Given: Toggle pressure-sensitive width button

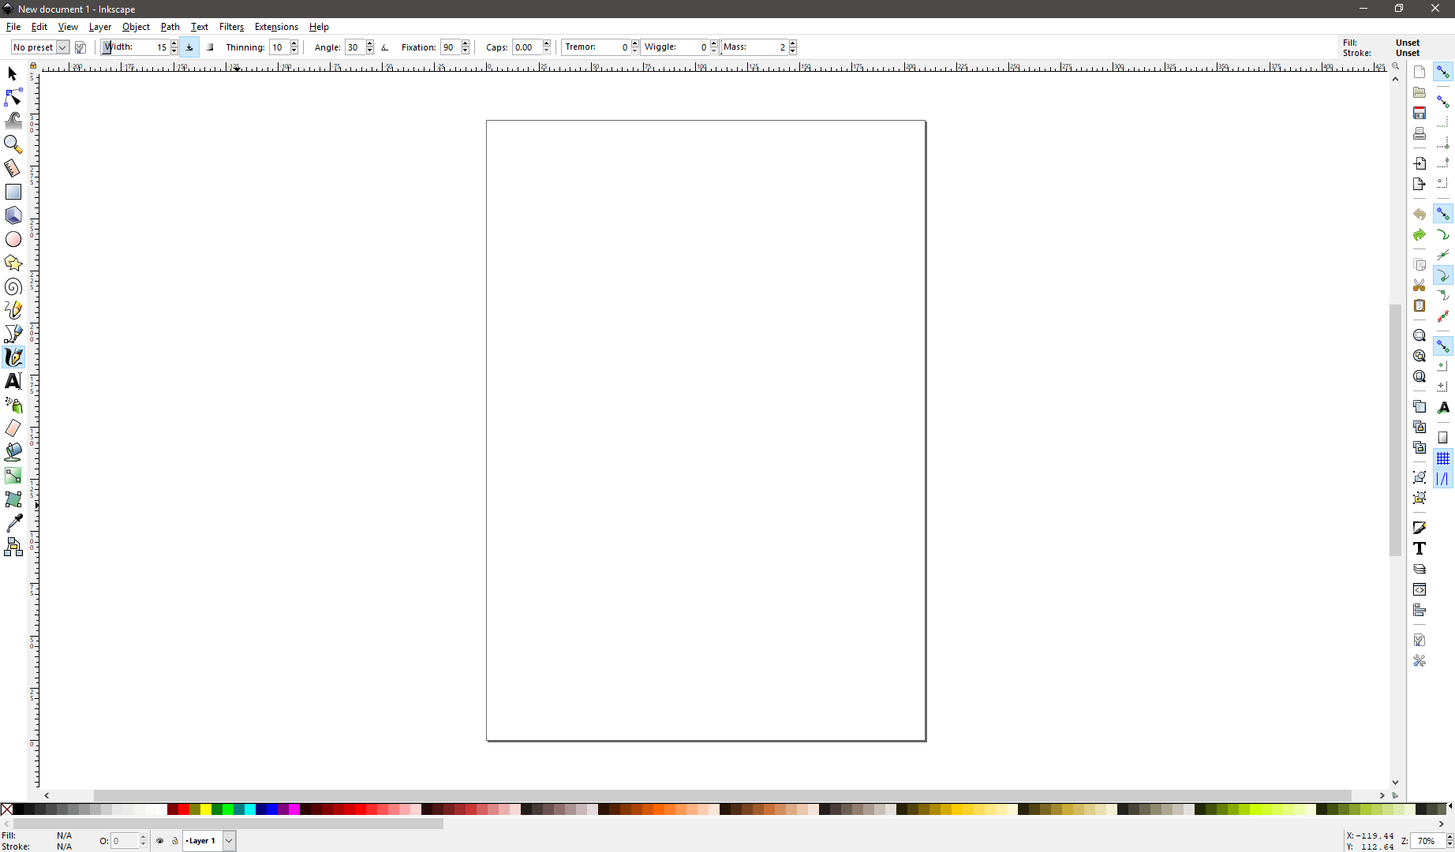Looking at the screenshot, I should 189,47.
